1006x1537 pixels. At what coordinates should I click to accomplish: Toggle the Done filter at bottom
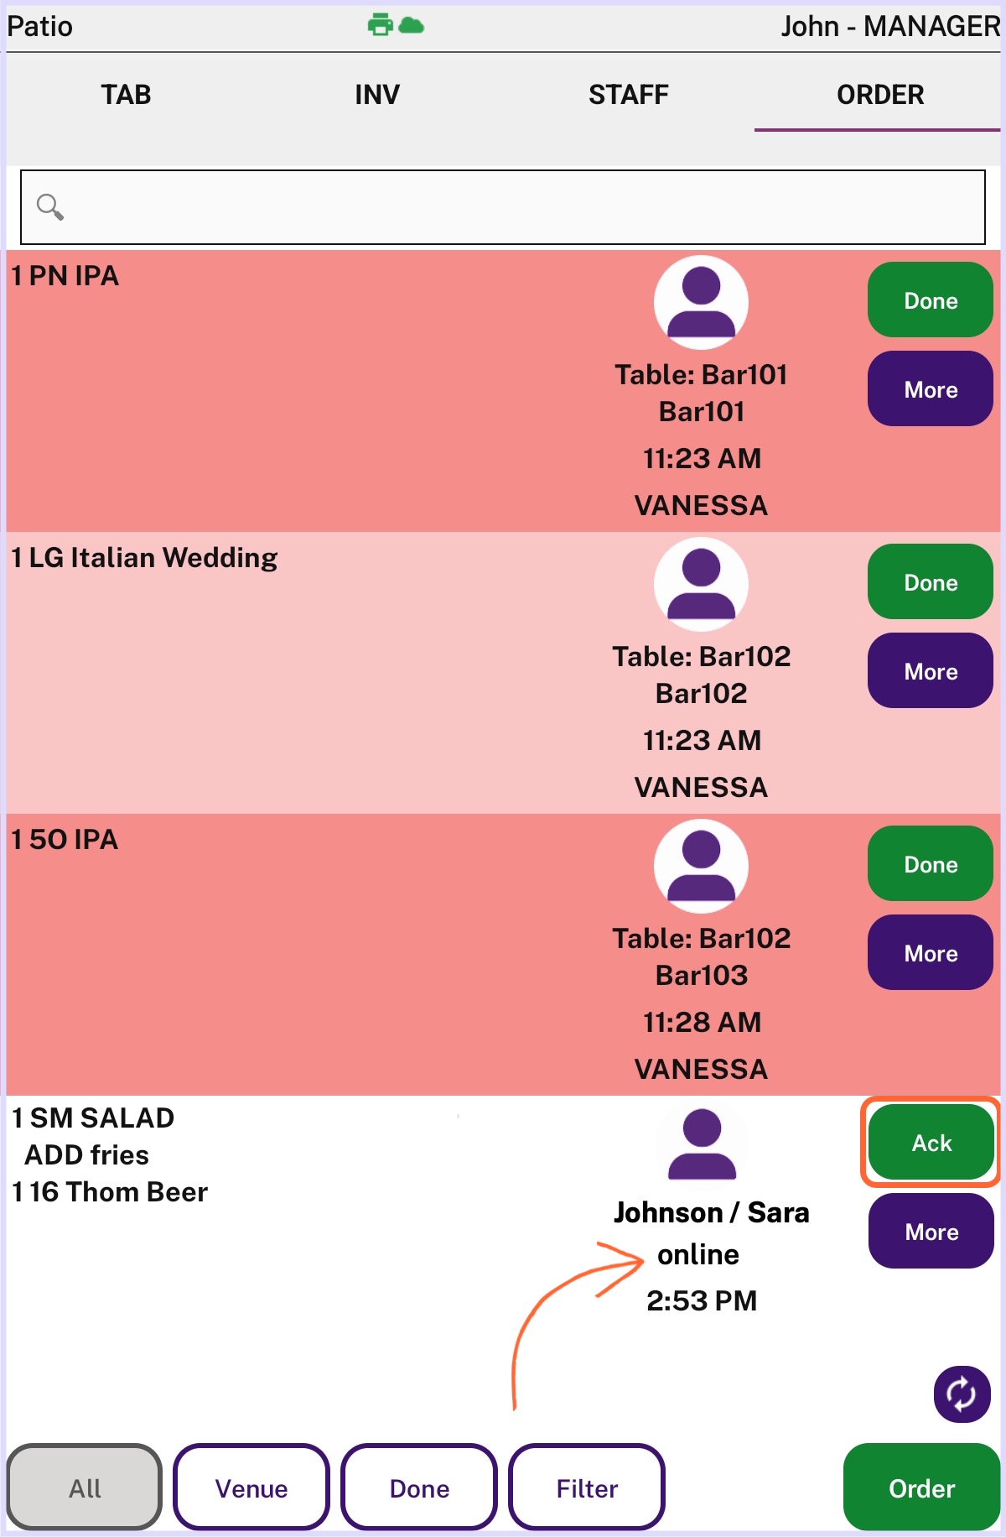pyautogui.click(x=419, y=1488)
